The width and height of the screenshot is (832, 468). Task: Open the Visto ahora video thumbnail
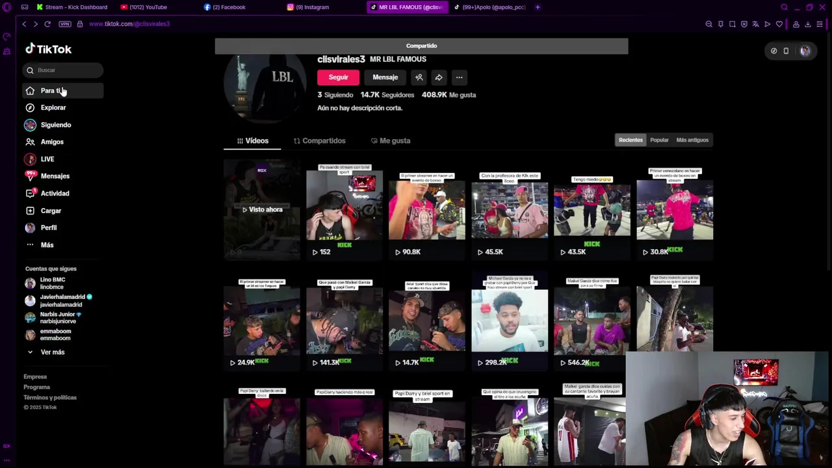(x=262, y=209)
